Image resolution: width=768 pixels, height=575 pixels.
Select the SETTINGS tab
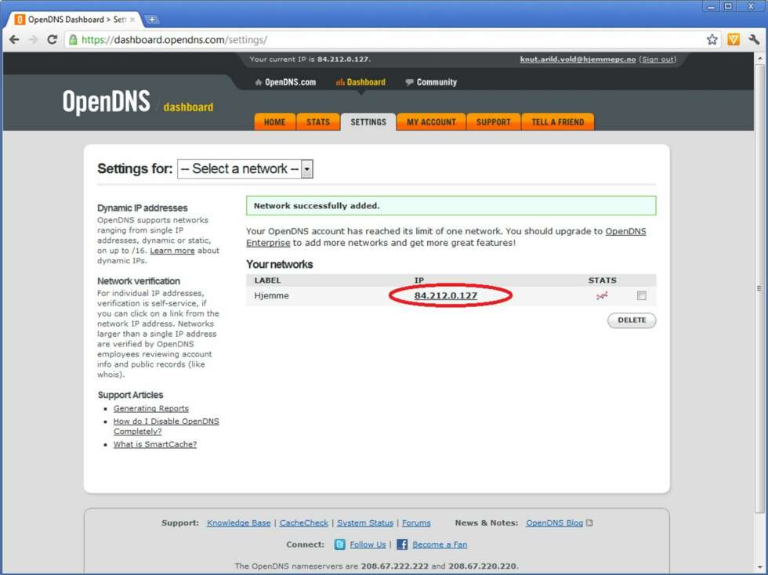(368, 122)
